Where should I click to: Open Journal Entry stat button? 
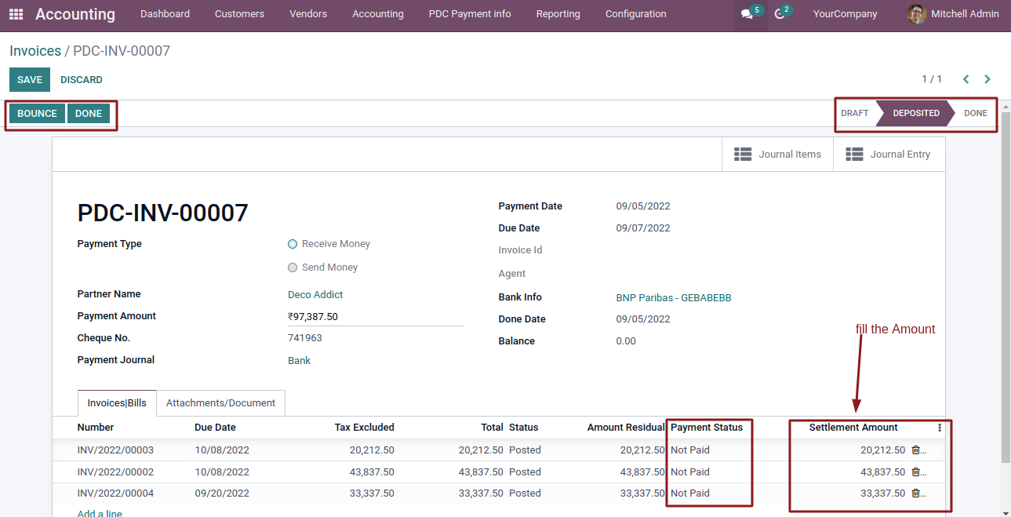click(889, 155)
